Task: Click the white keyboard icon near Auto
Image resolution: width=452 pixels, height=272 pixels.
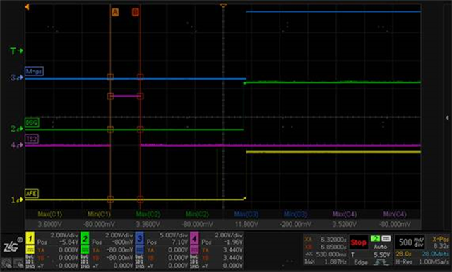Action: pos(386,238)
